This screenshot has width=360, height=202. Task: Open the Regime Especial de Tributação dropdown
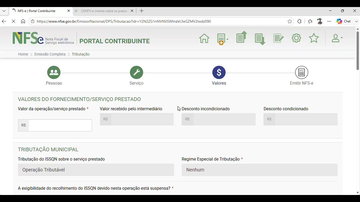[x=260, y=170]
